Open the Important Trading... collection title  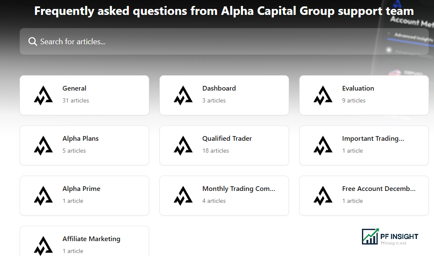point(373,139)
